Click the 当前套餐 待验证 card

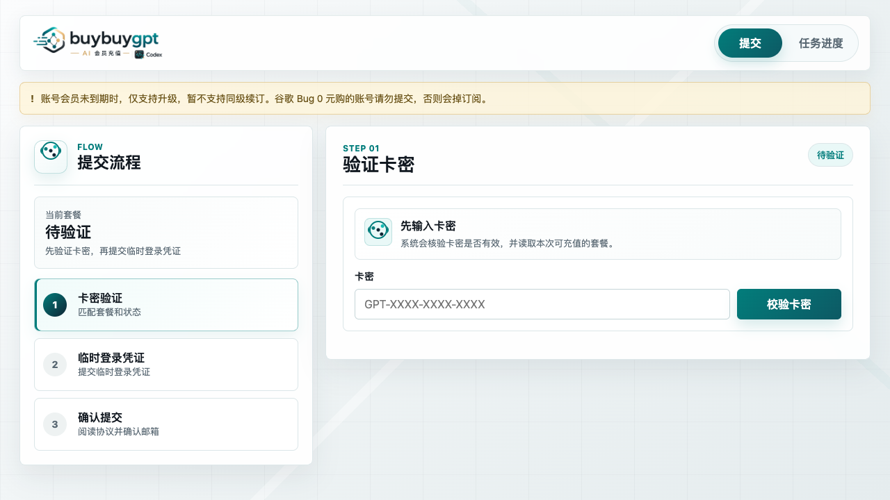click(166, 233)
